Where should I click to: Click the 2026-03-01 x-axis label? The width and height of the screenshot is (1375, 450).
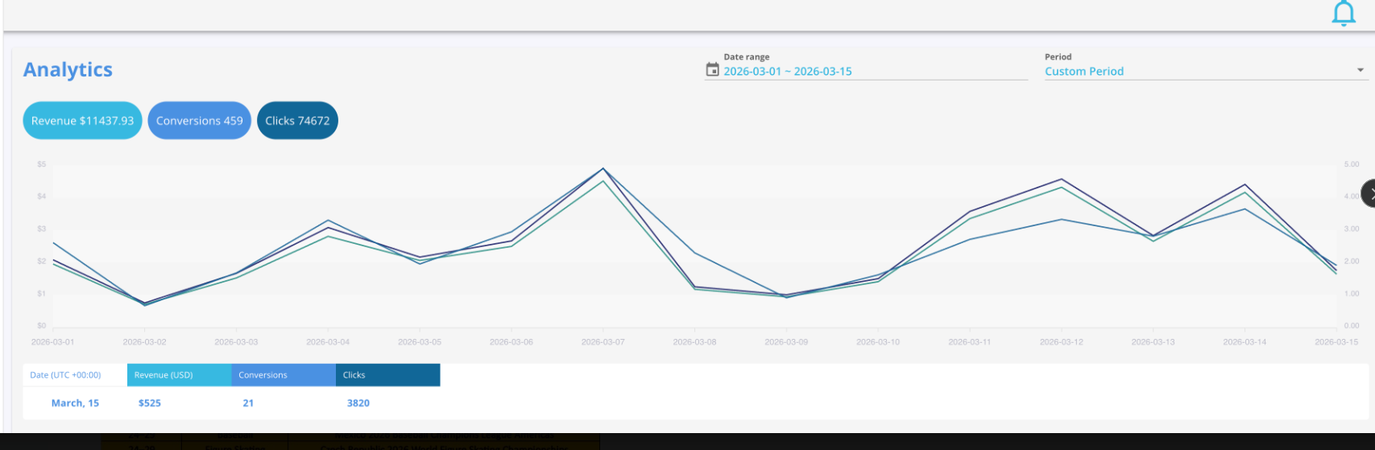point(52,342)
